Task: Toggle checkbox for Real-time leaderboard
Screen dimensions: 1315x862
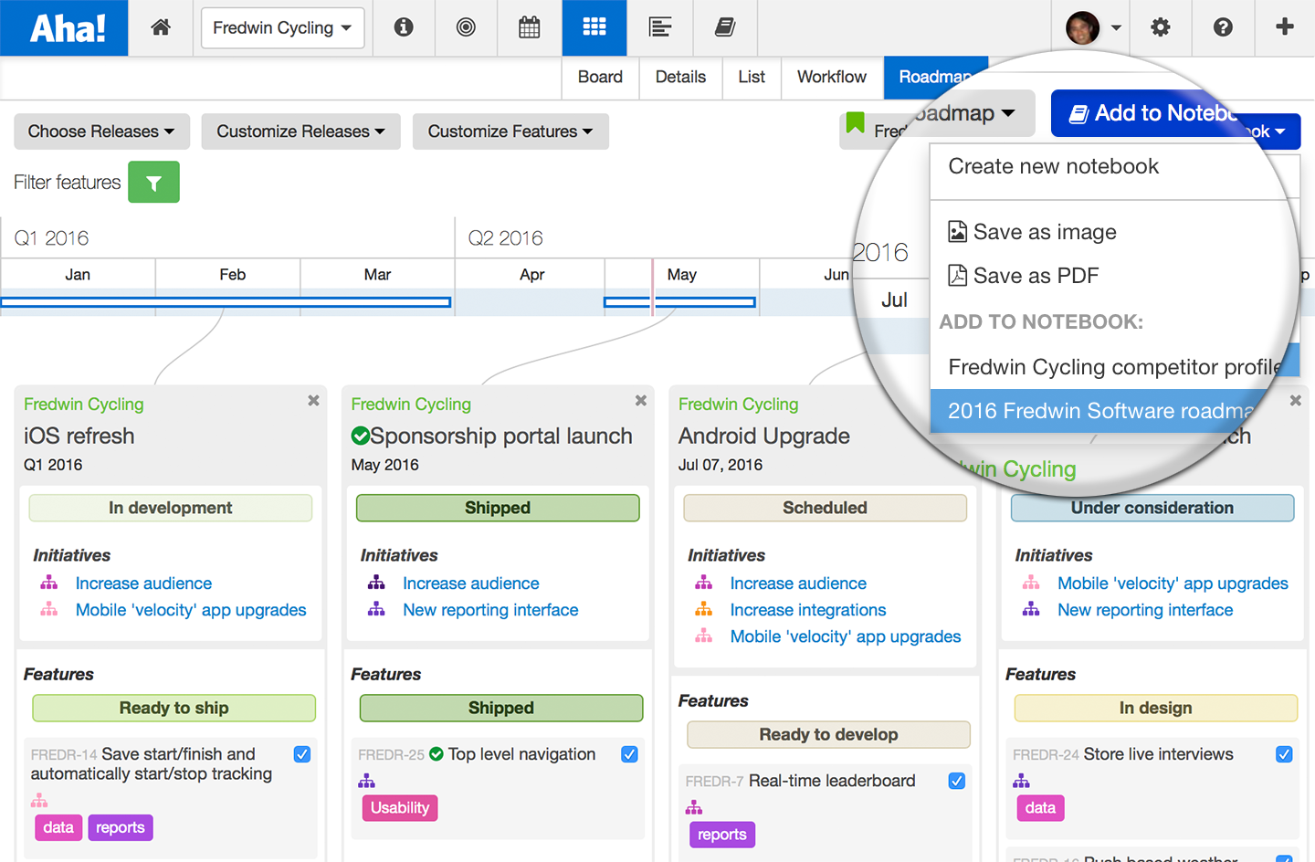Action: point(957,781)
